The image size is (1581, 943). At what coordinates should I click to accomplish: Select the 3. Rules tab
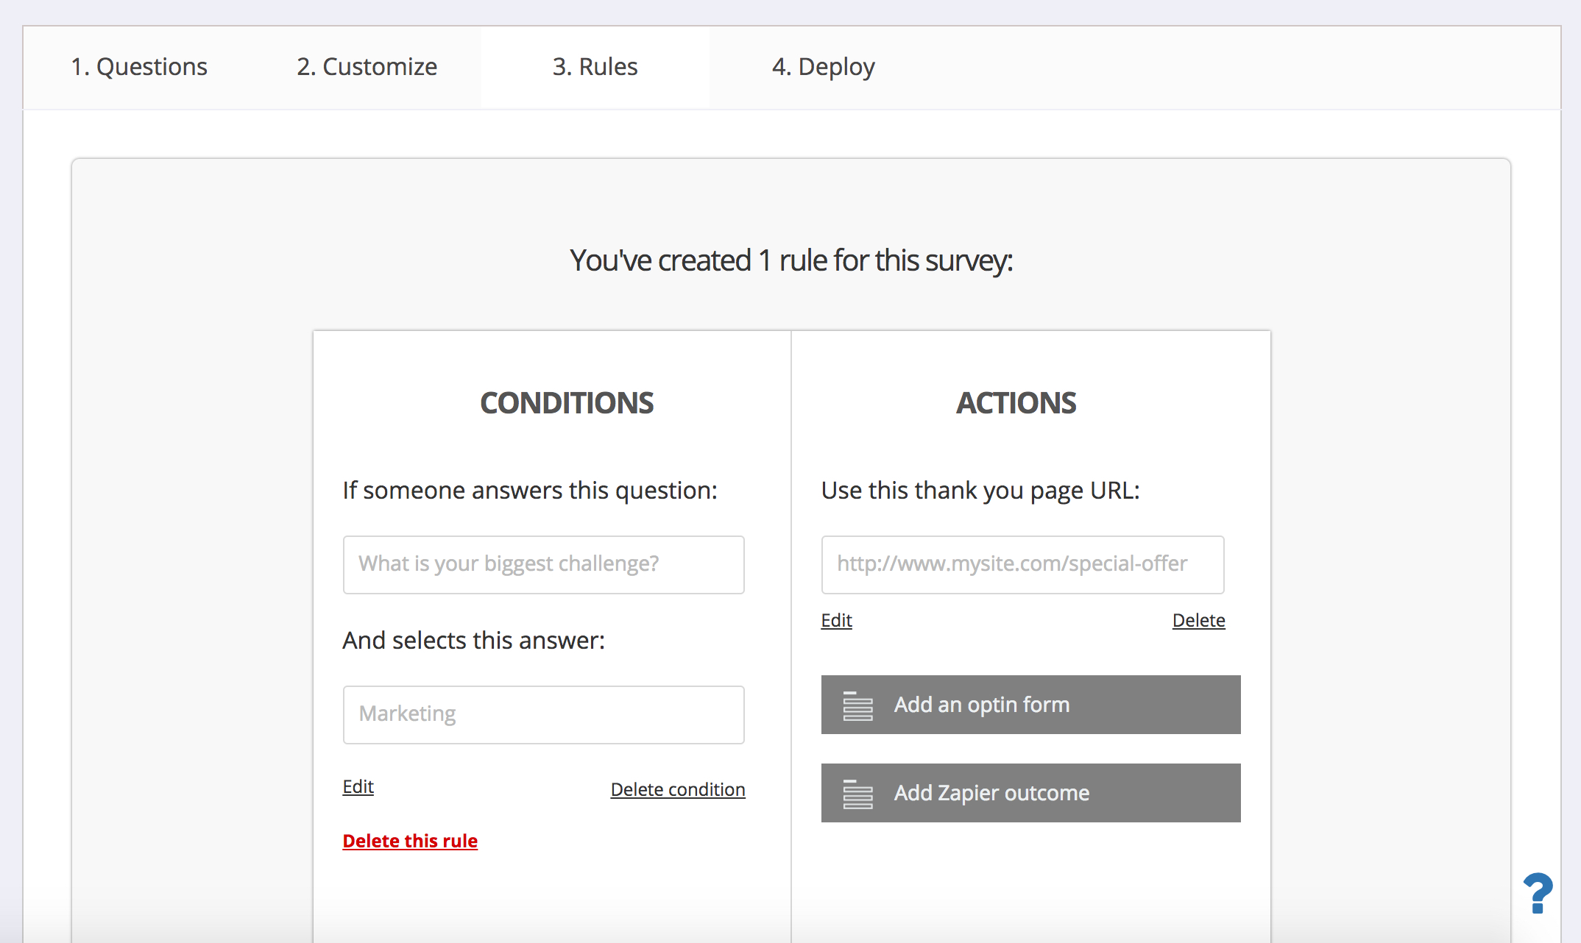pos(595,67)
